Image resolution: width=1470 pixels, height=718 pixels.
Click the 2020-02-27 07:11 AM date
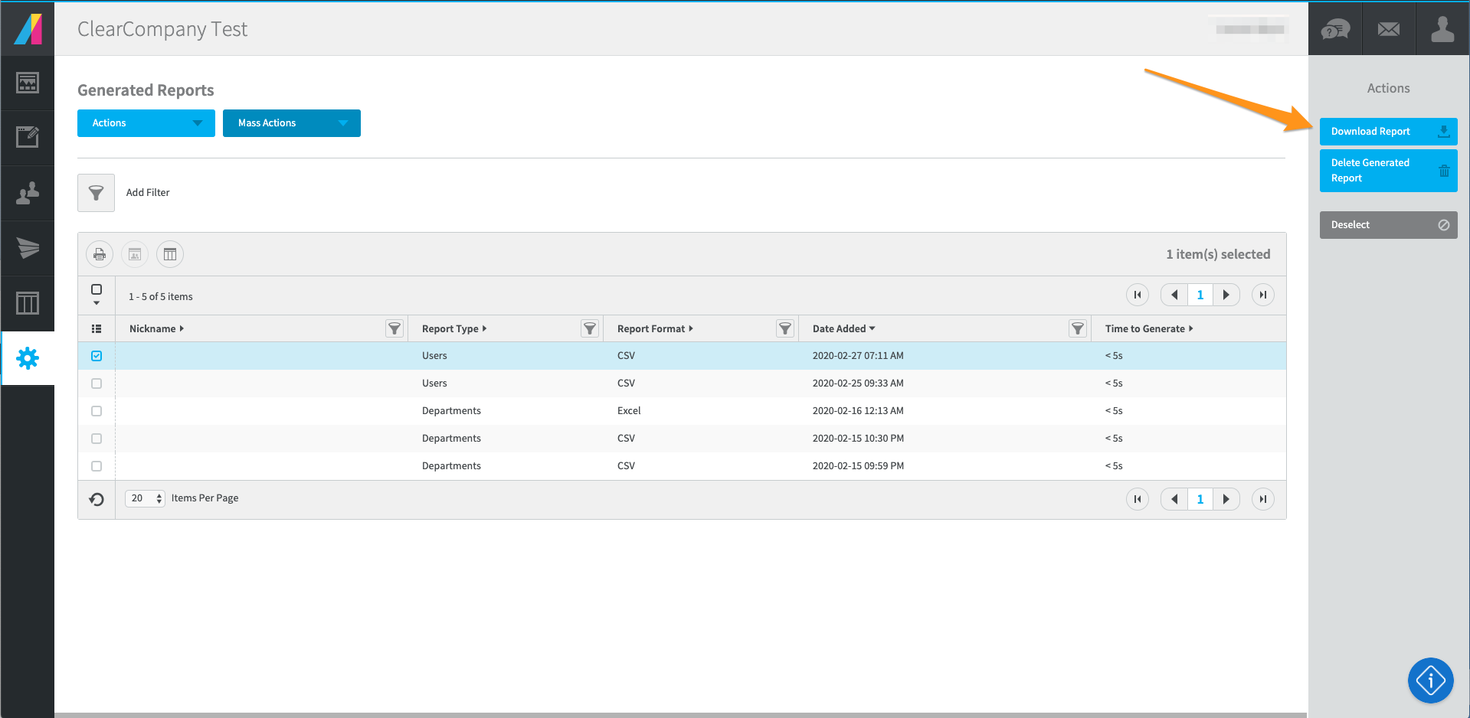[858, 356]
